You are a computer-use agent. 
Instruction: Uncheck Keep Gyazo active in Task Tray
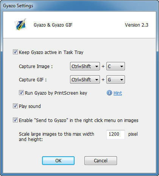click(x=15, y=52)
